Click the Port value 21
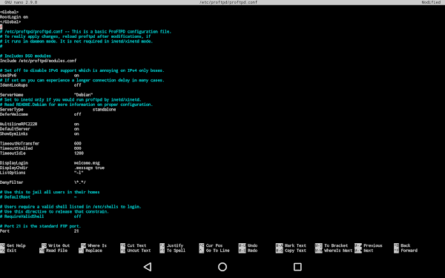This screenshot has height=278, width=445. click(x=76, y=231)
